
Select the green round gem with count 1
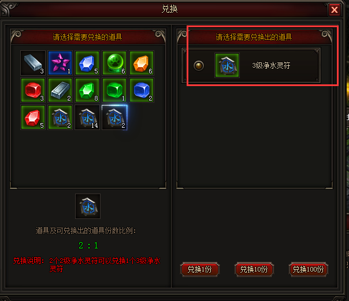click(114, 90)
